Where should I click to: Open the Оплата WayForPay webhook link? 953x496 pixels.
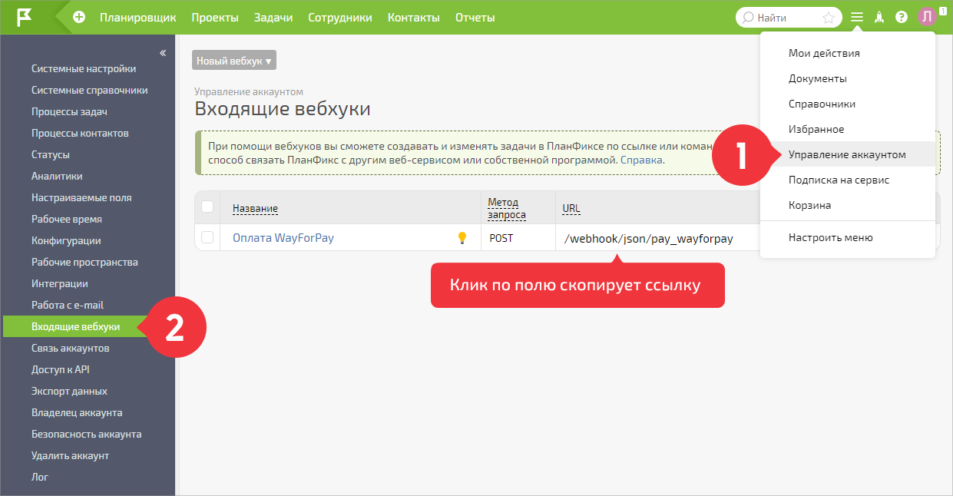283,238
